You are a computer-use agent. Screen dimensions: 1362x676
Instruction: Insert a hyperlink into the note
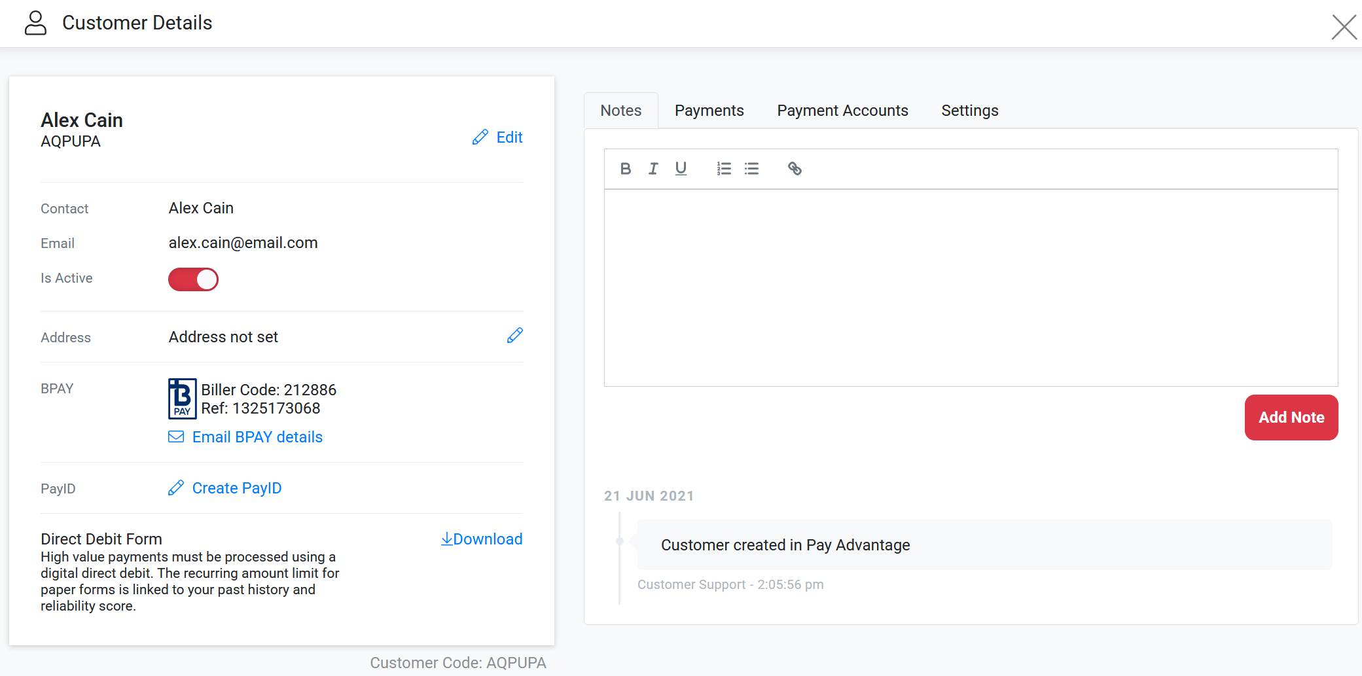click(795, 169)
